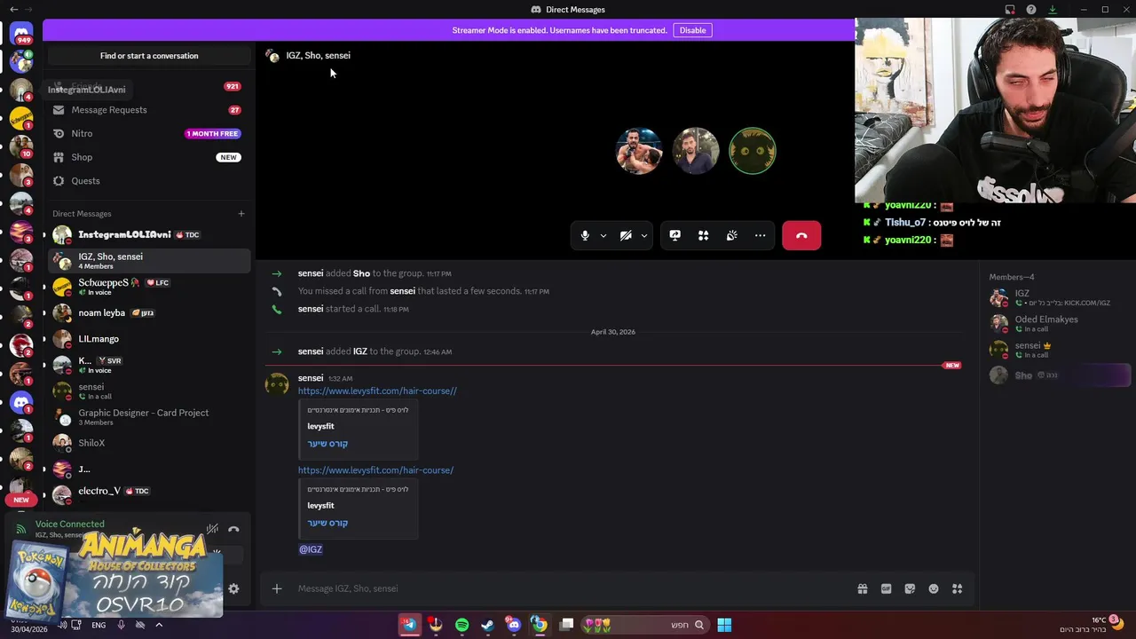Open Inbox icon in title bar
1136x639 pixels.
(1010, 10)
